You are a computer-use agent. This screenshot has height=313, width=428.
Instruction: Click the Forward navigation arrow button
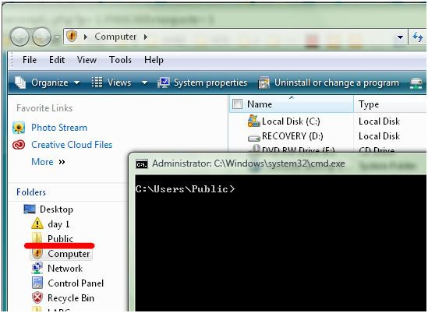click(x=41, y=37)
